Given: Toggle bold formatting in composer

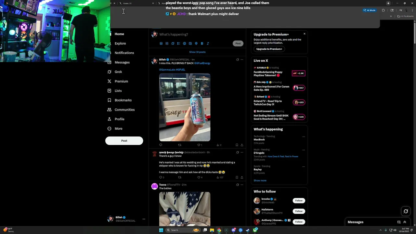Looking at the screenshot, I should (x=202, y=44).
